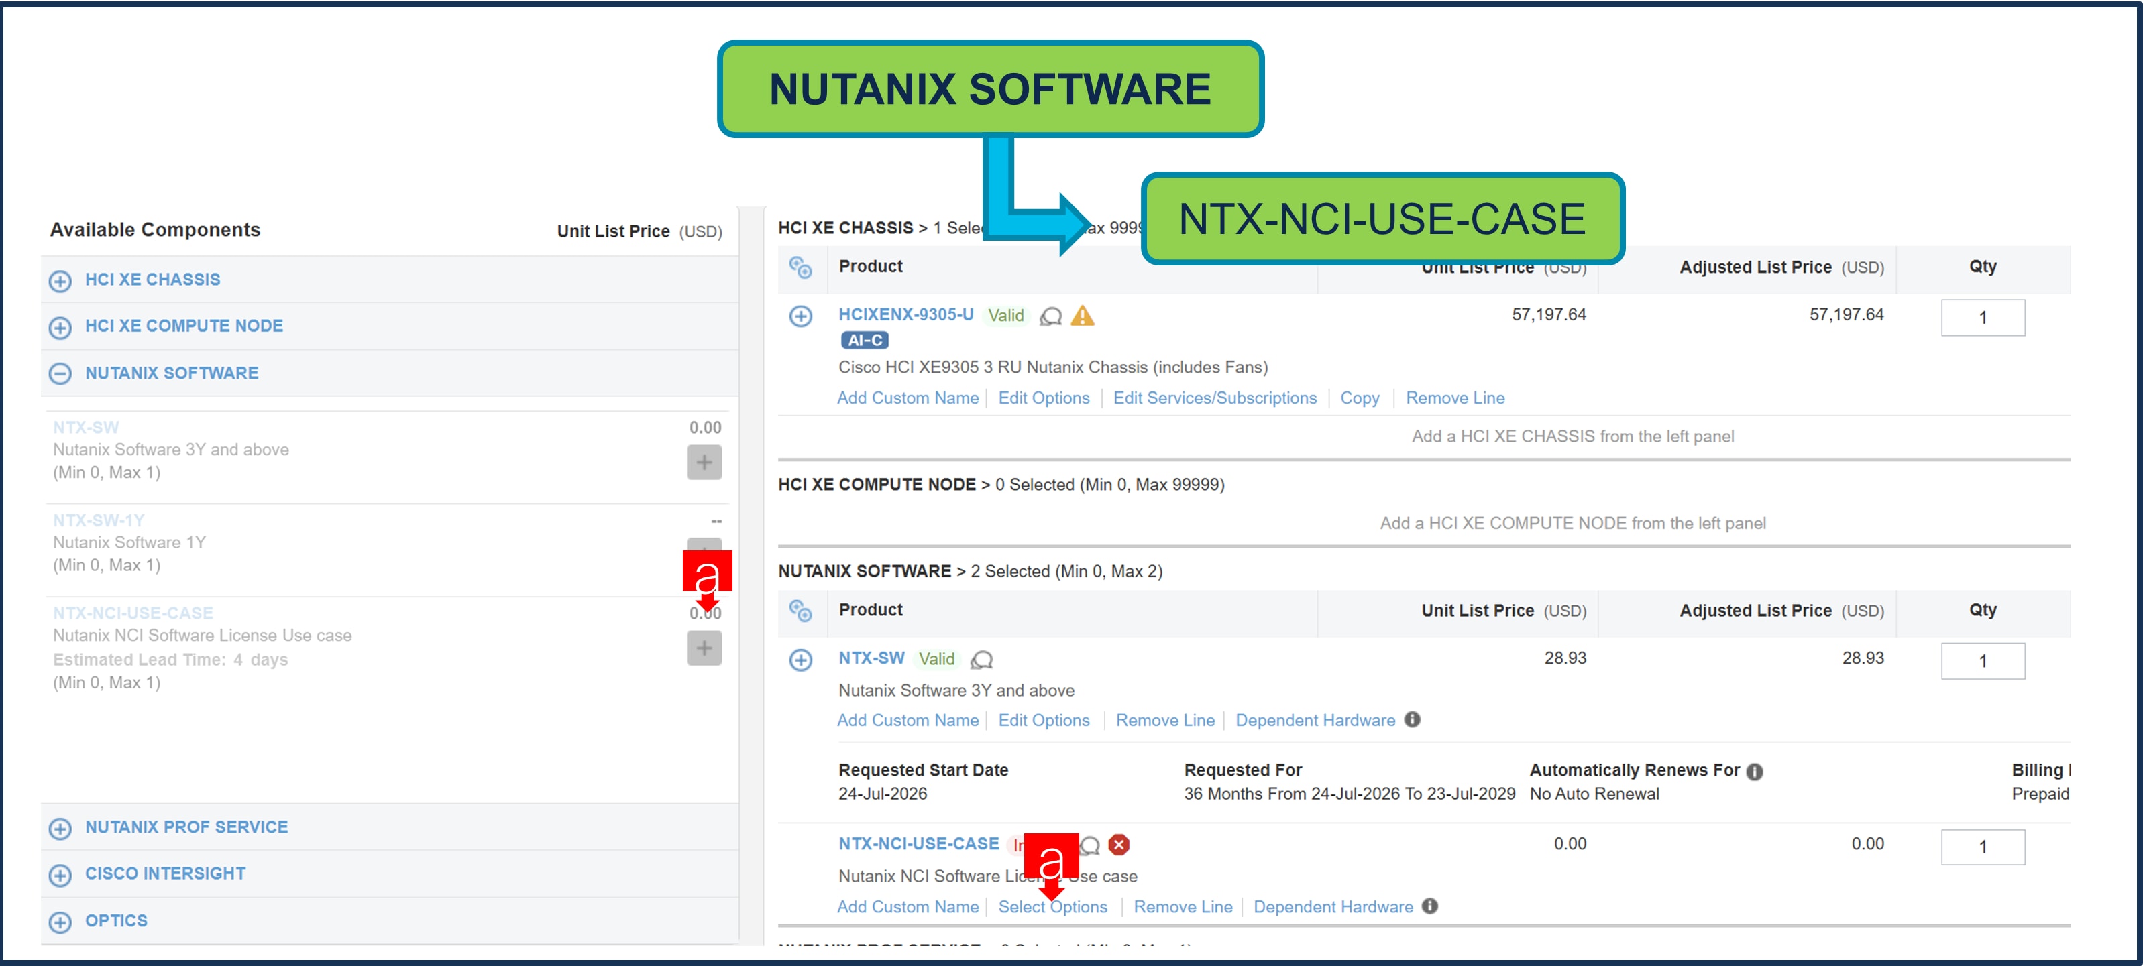This screenshot has width=2143, height=966.
Task: Click the info icon next to NTX-SW Dependent Hardware
Action: coord(1412,719)
